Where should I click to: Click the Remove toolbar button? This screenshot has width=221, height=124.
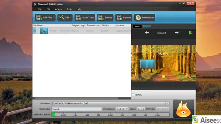coord(124,18)
